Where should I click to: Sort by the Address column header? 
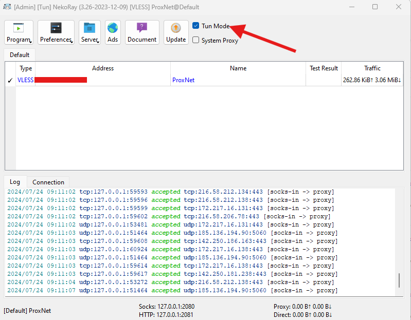103,68
